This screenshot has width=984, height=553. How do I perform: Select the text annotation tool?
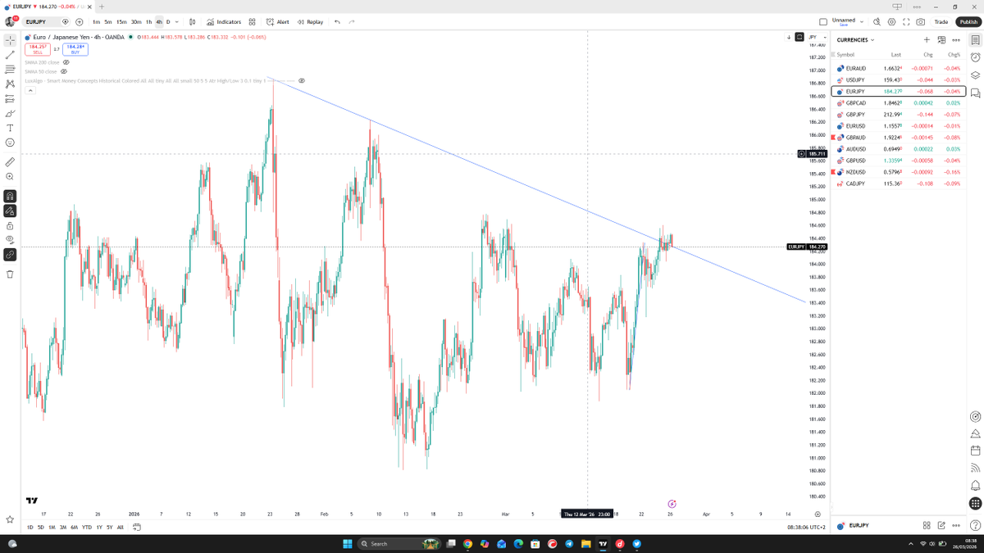pyautogui.click(x=10, y=128)
